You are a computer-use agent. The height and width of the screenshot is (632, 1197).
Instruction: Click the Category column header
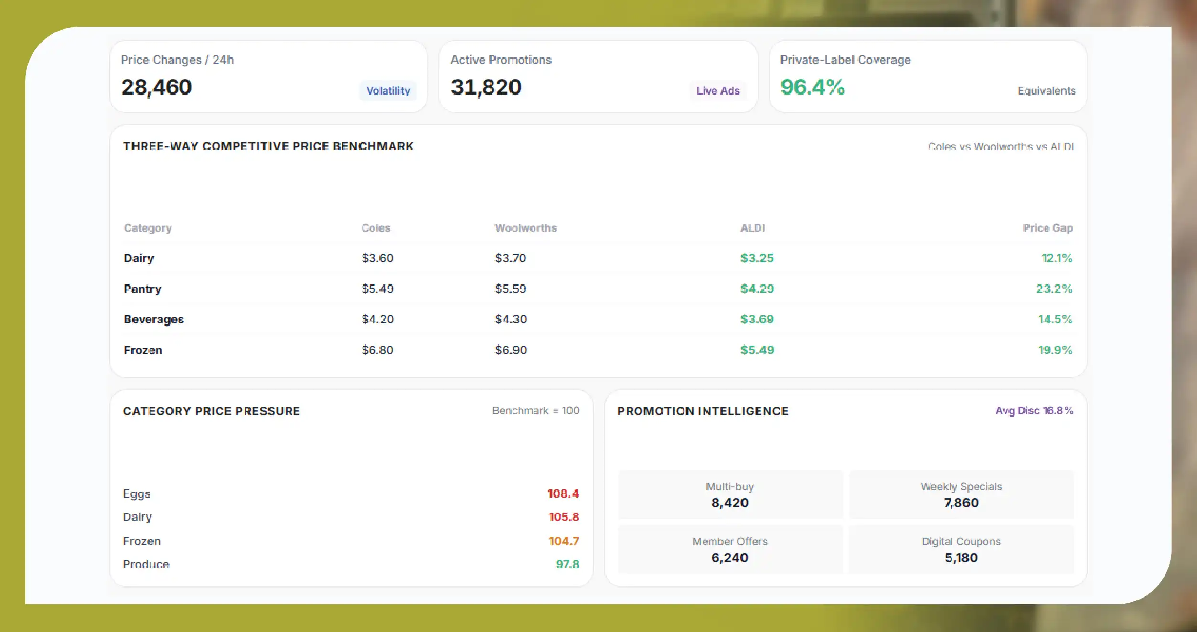click(x=148, y=228)
